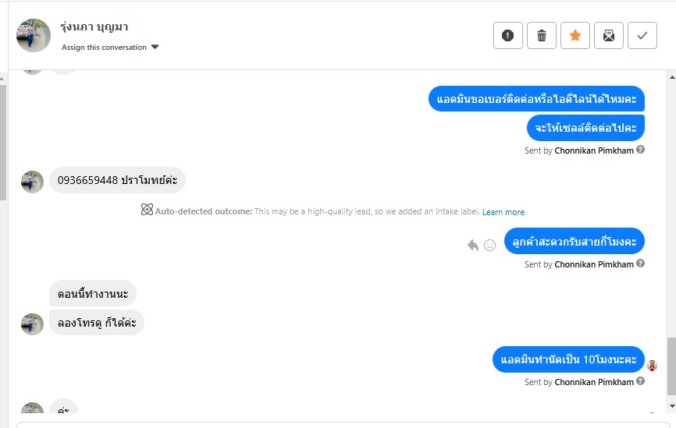Mark conversation as unread via envelope icon
The image size is (676, 428).
[609, 35]
